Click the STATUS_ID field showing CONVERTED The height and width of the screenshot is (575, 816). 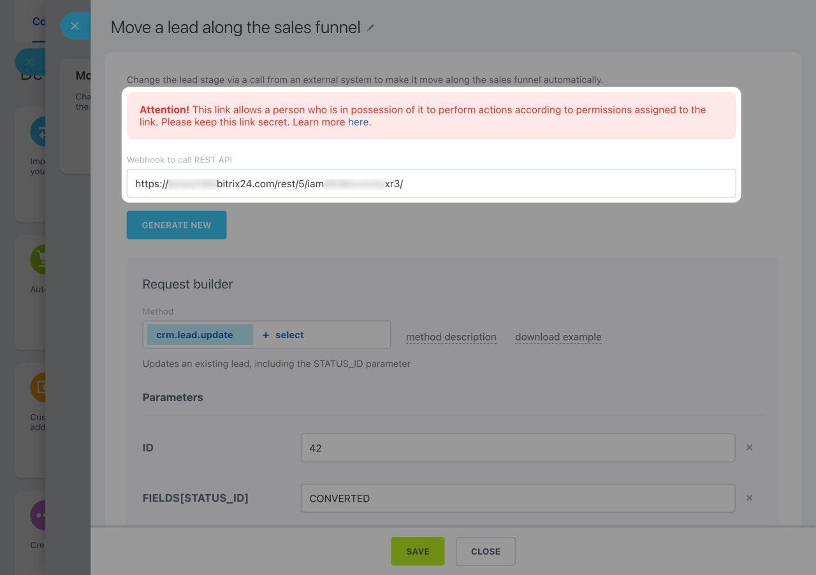[x=518, y=498]
